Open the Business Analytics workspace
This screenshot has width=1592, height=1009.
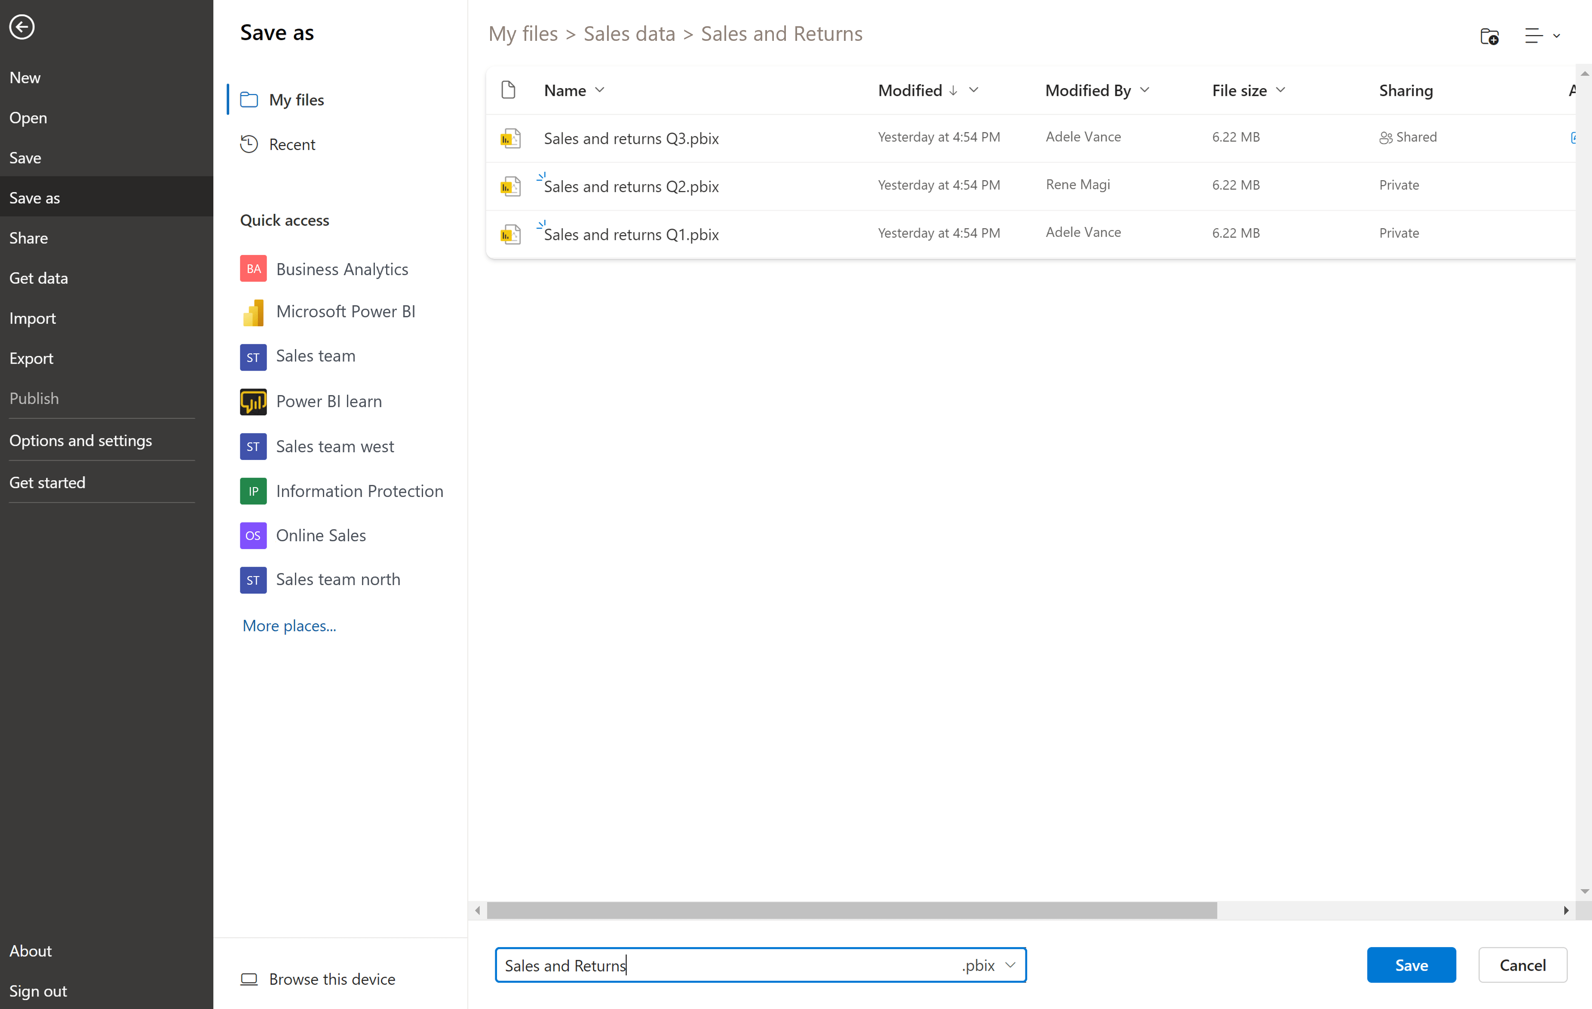[x=342, y=269]
